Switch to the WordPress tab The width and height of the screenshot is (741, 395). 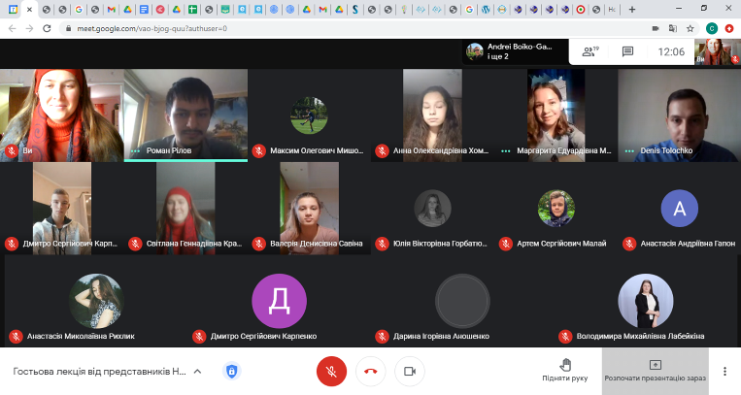pyautogui.click(x=486, y=9)
